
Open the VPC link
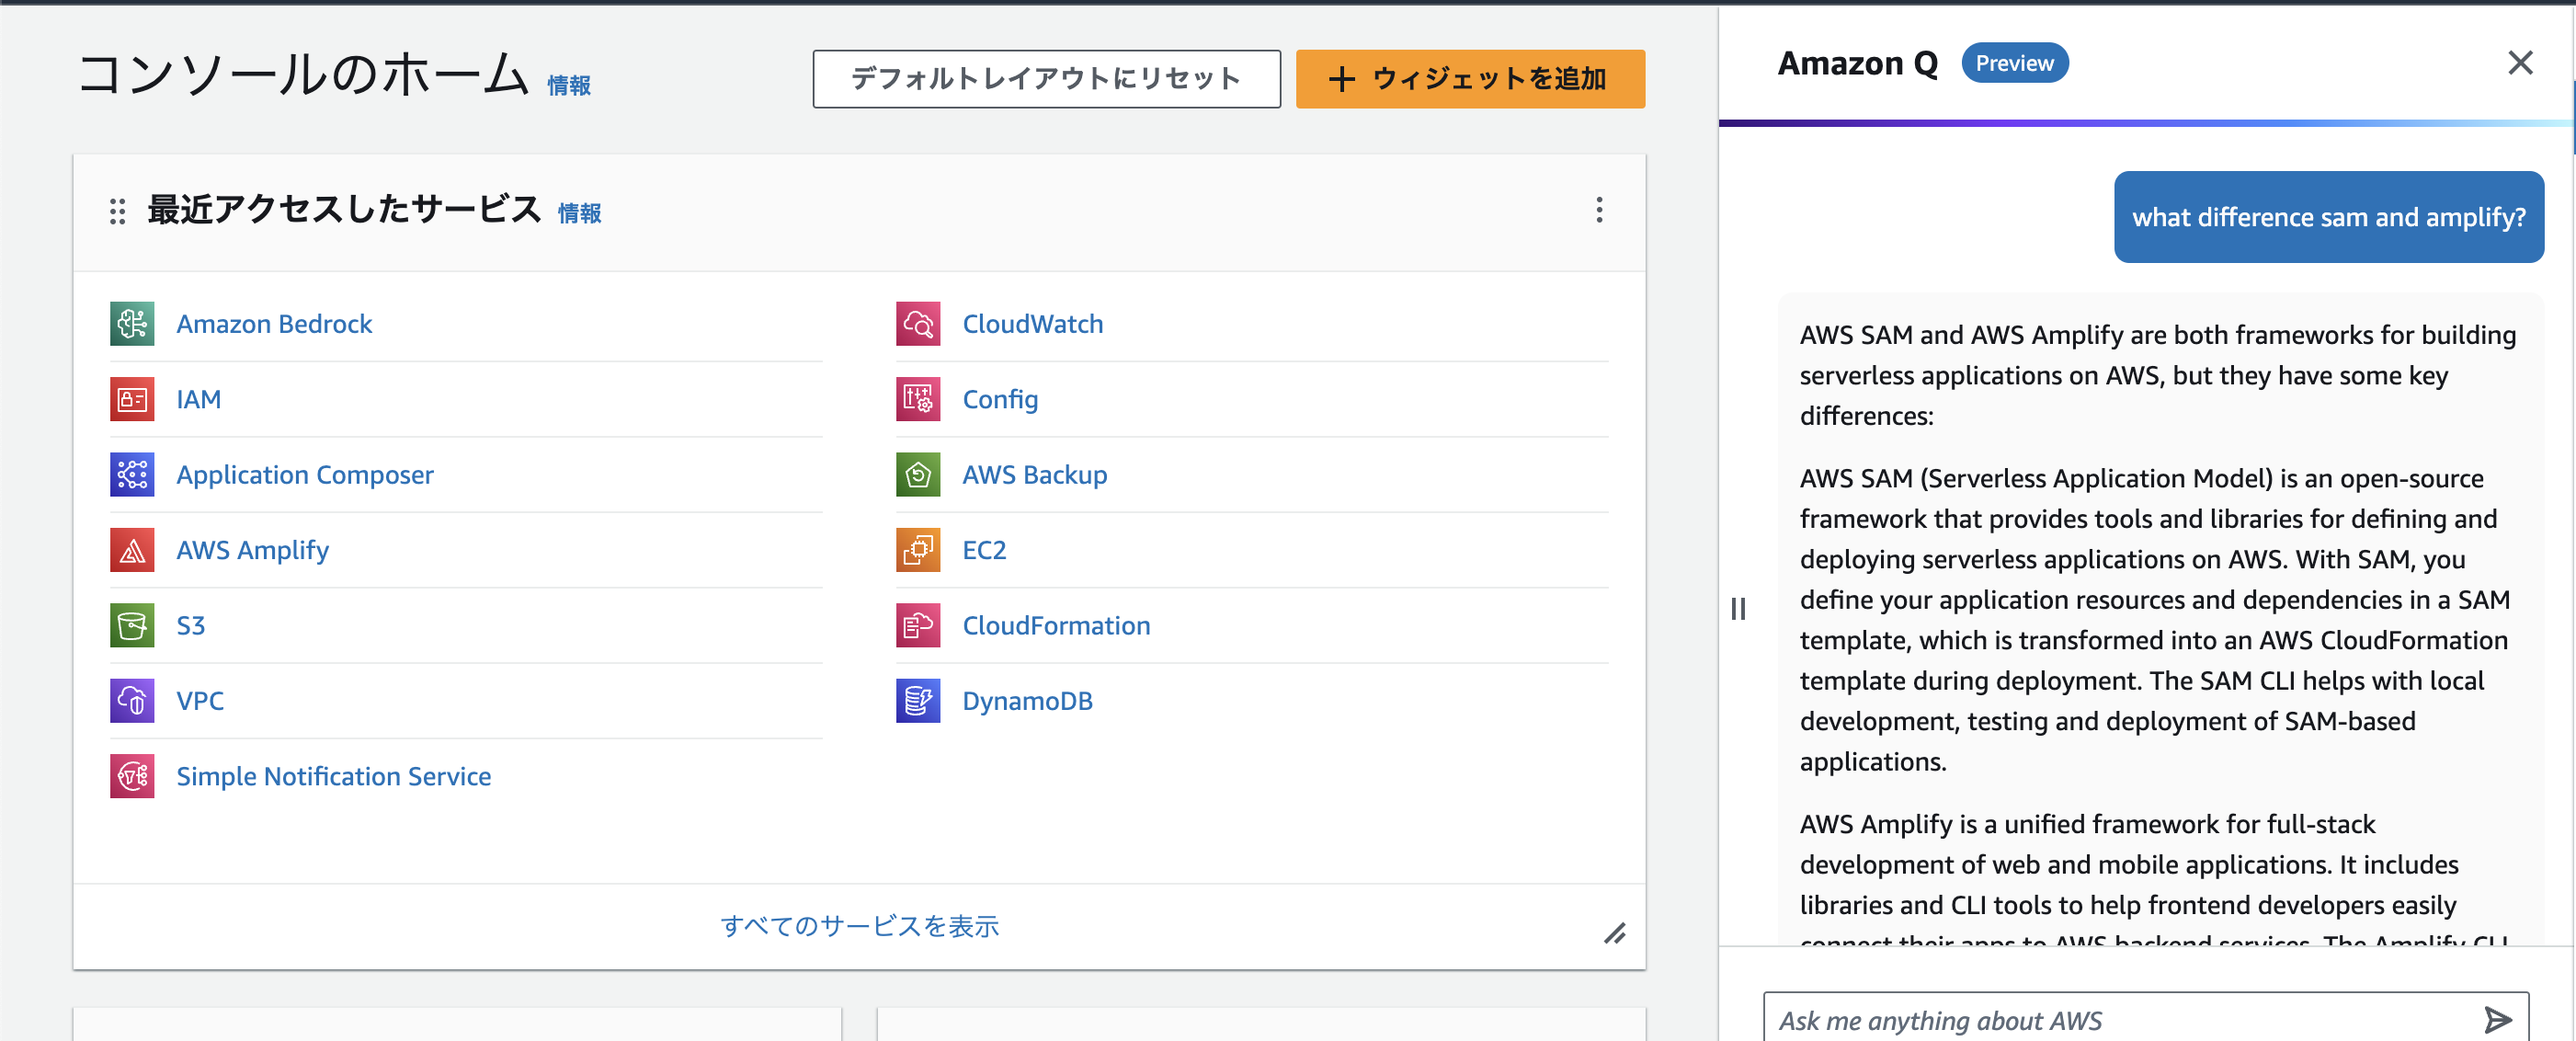click(200, 701)
